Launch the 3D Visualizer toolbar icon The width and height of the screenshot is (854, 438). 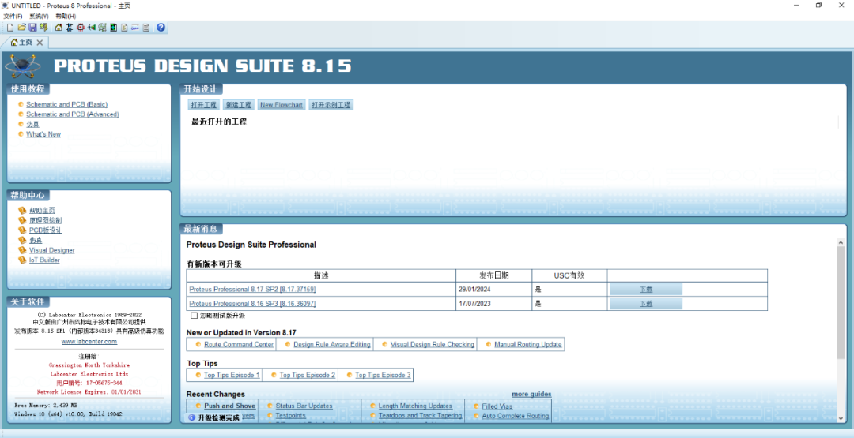(92, 27)
